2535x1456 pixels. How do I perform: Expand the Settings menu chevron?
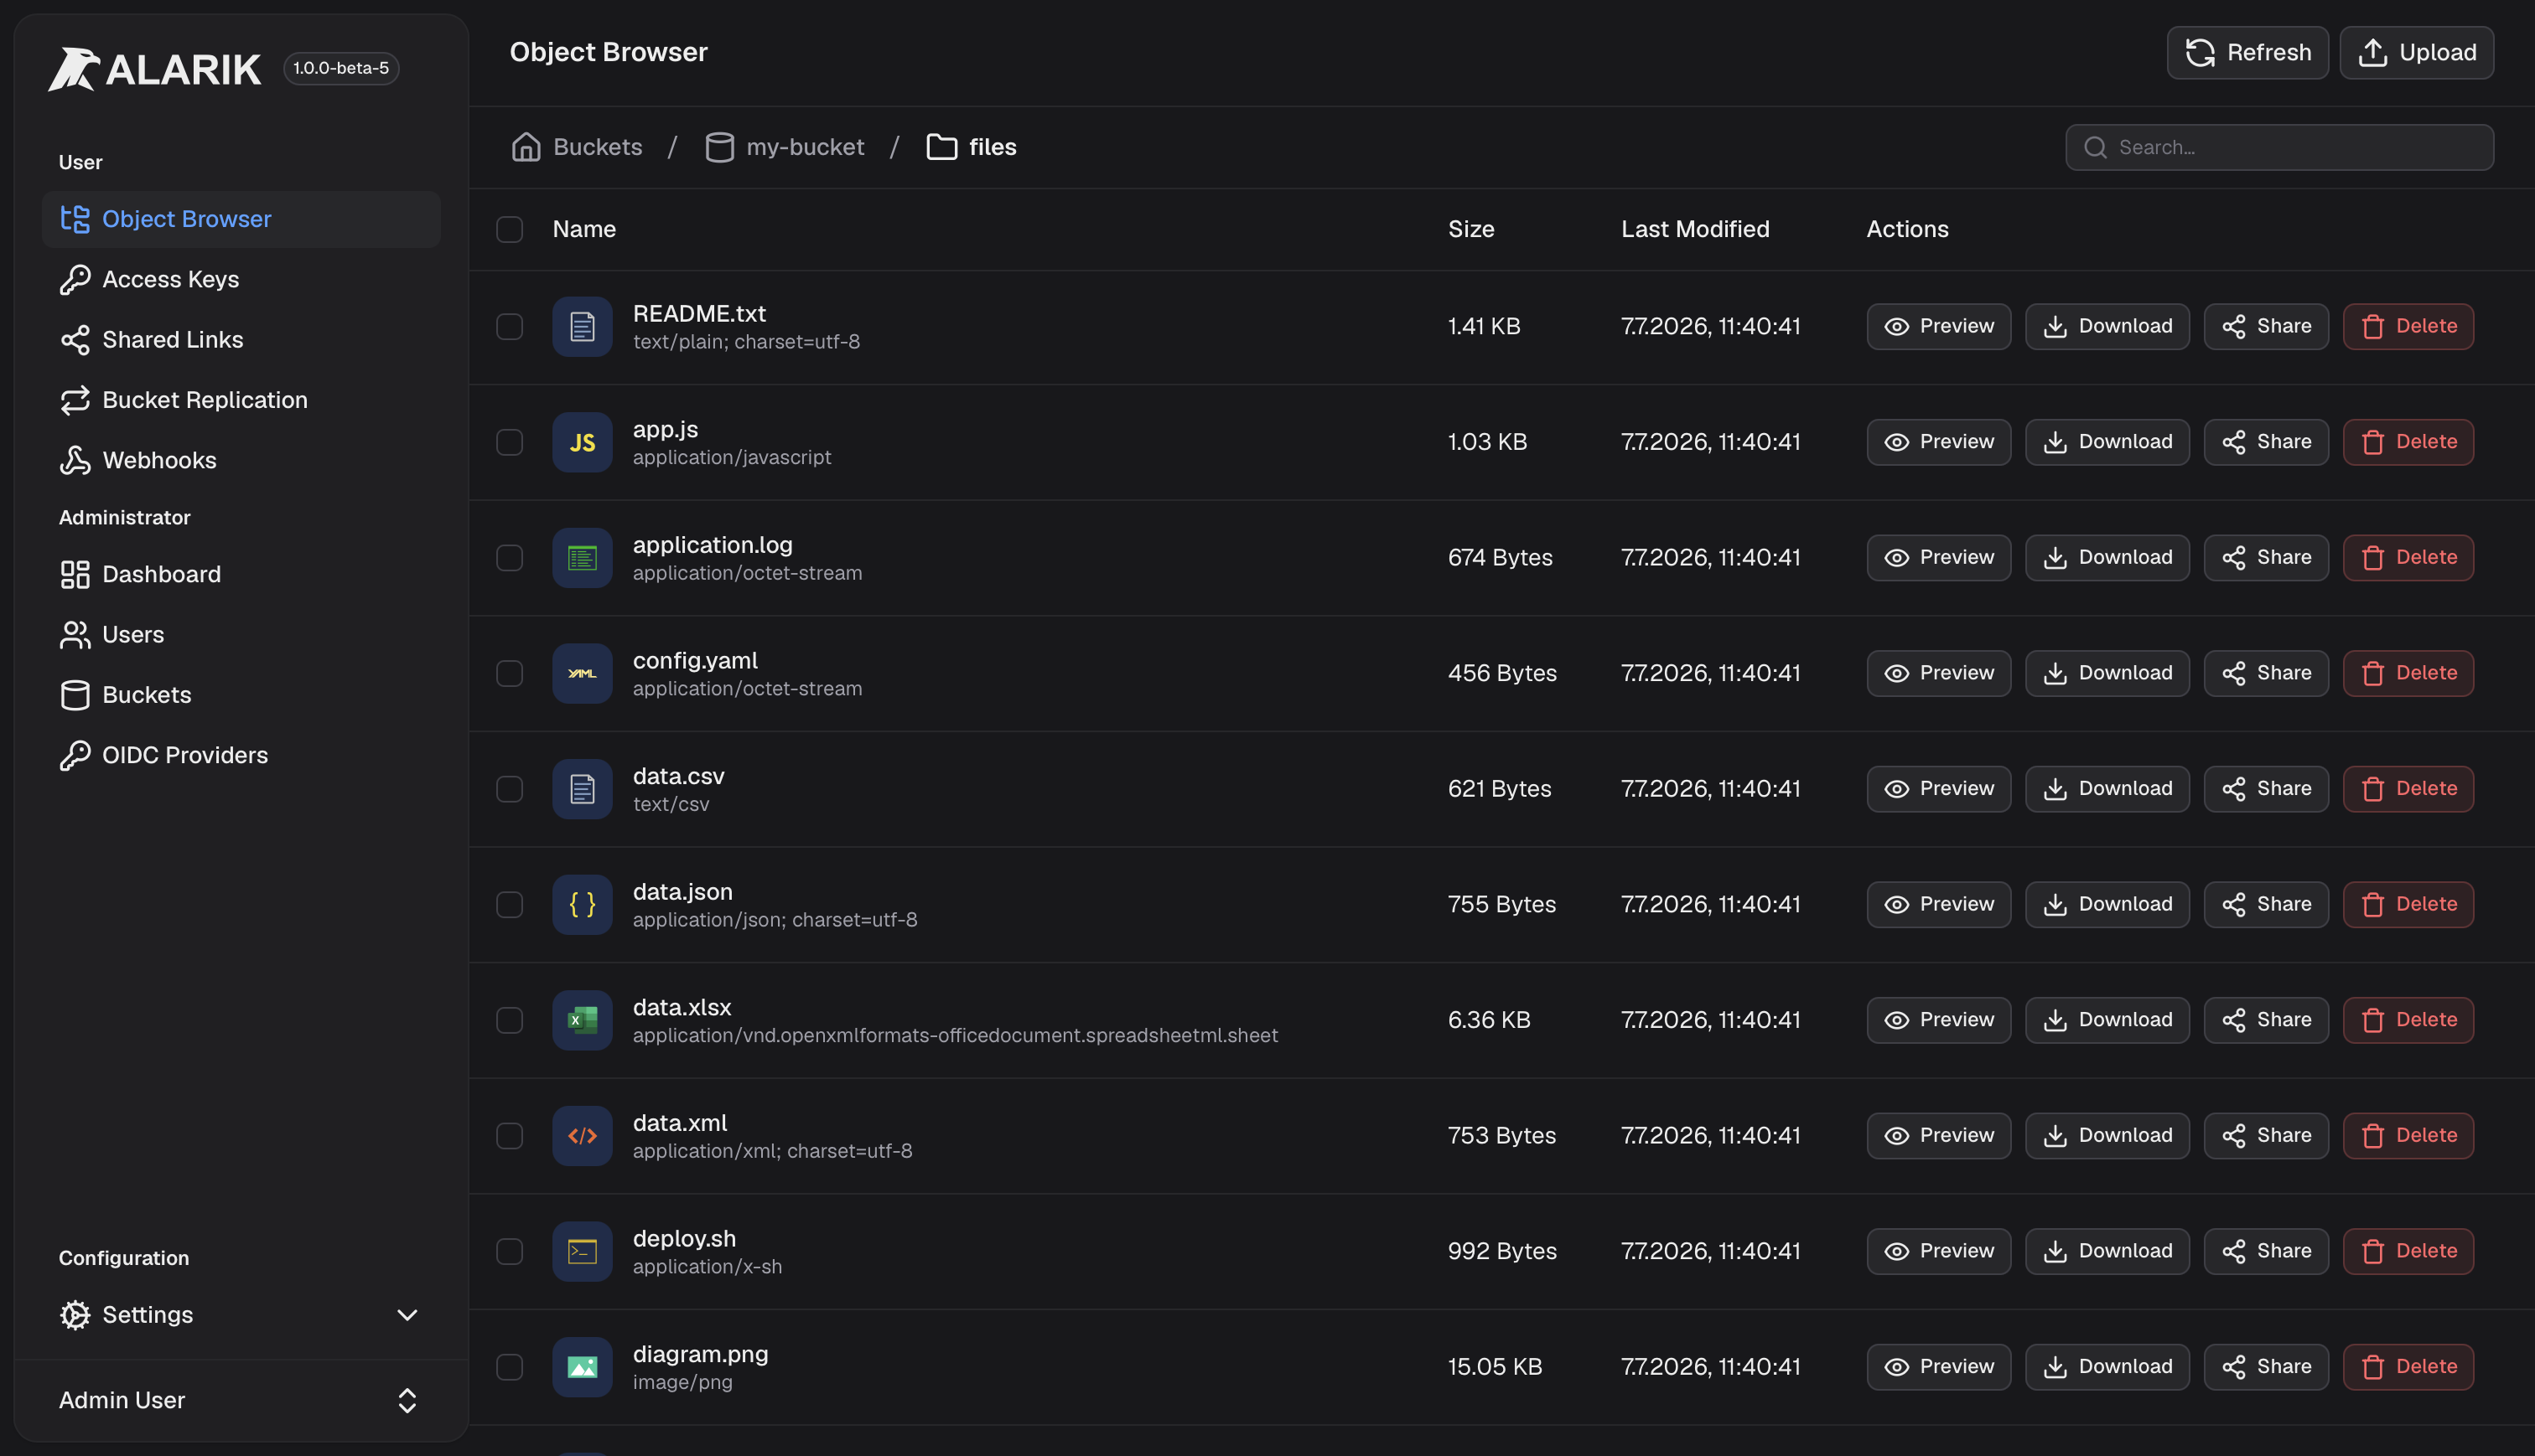coord(407,1315)
